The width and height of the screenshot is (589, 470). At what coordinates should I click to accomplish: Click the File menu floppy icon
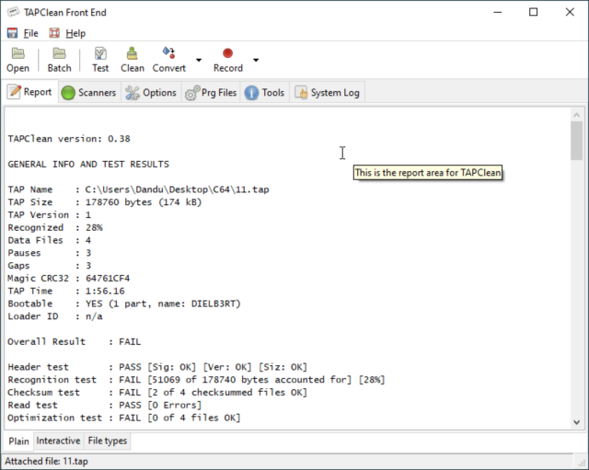tap(12, 33)
